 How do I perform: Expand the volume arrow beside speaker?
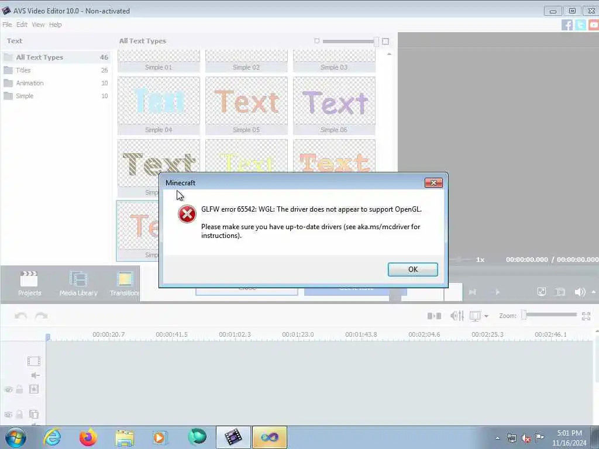[594, 292]
